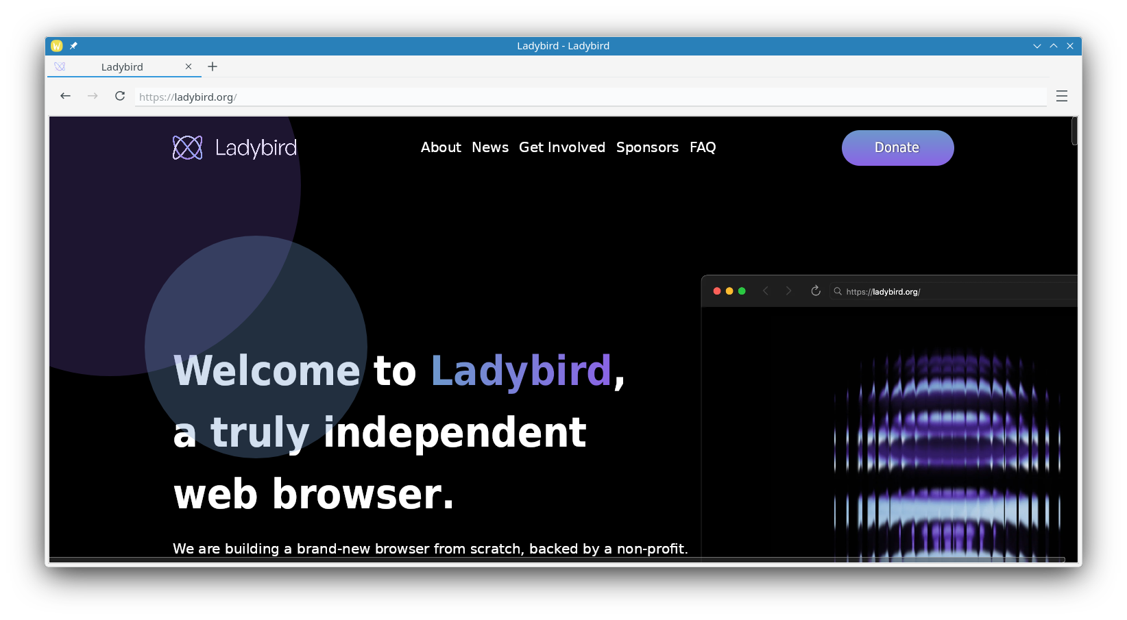Open a new tab with the plus icon

pos(213,66)
